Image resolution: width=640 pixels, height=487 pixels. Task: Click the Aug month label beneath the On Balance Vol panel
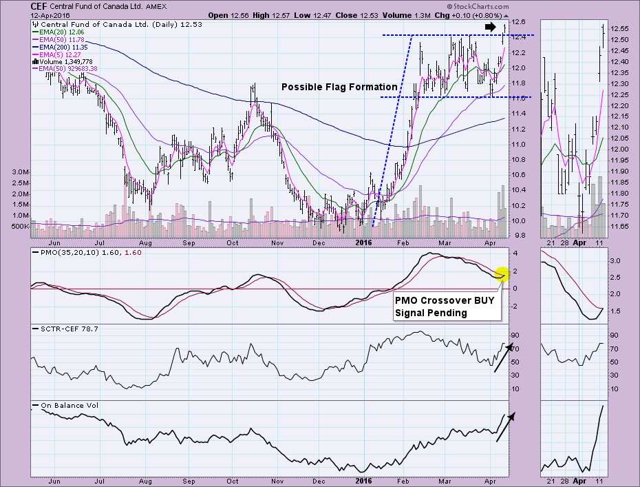click(145, 481)
